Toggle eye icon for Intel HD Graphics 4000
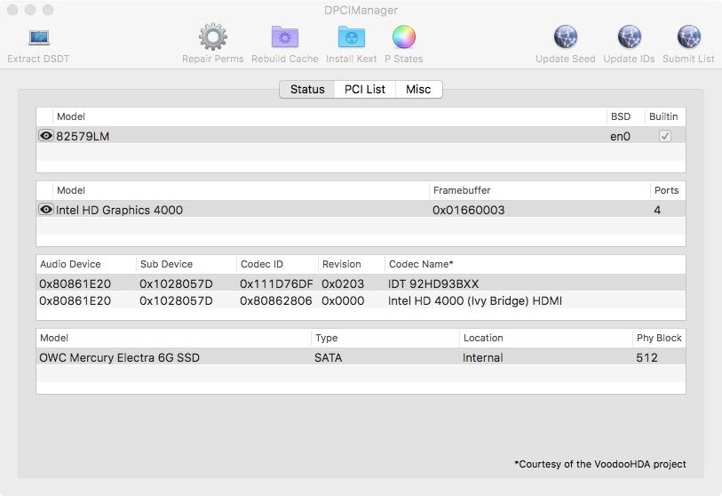Viewport: 722px width, 496px height. click(x=46, y=209)
